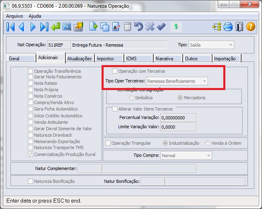Viewport: 262px width, 209px height.
Task: Open the yellow hierarchy tree icon
Action: 217,27
